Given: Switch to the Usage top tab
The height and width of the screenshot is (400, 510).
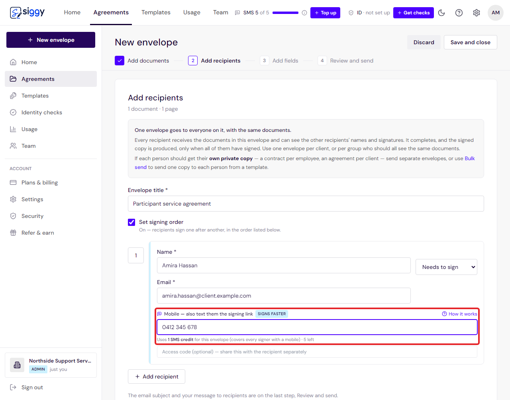Looking at the screenshot, I should point(192,13).
